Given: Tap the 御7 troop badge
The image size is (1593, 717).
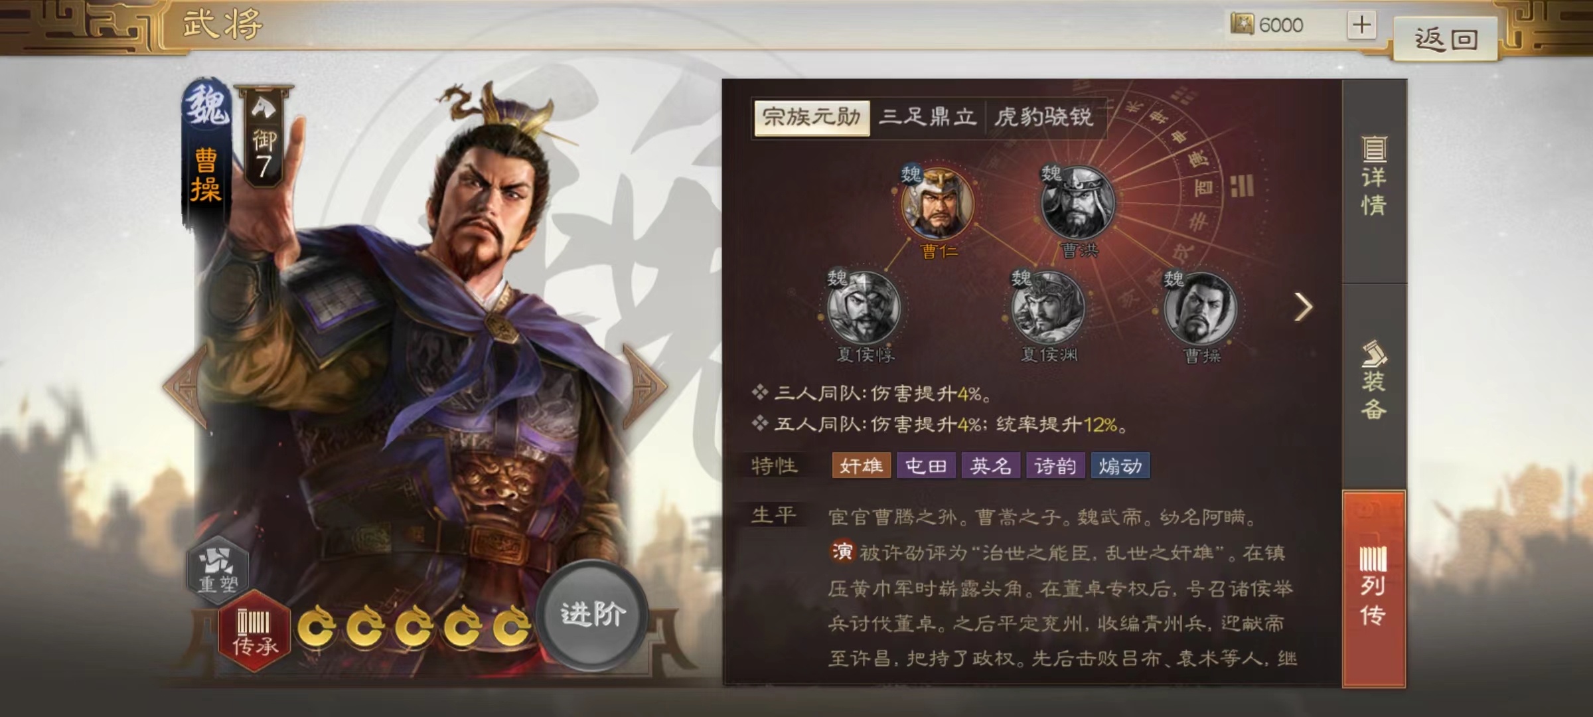Looking at the screenshot, I should [264, 137].
